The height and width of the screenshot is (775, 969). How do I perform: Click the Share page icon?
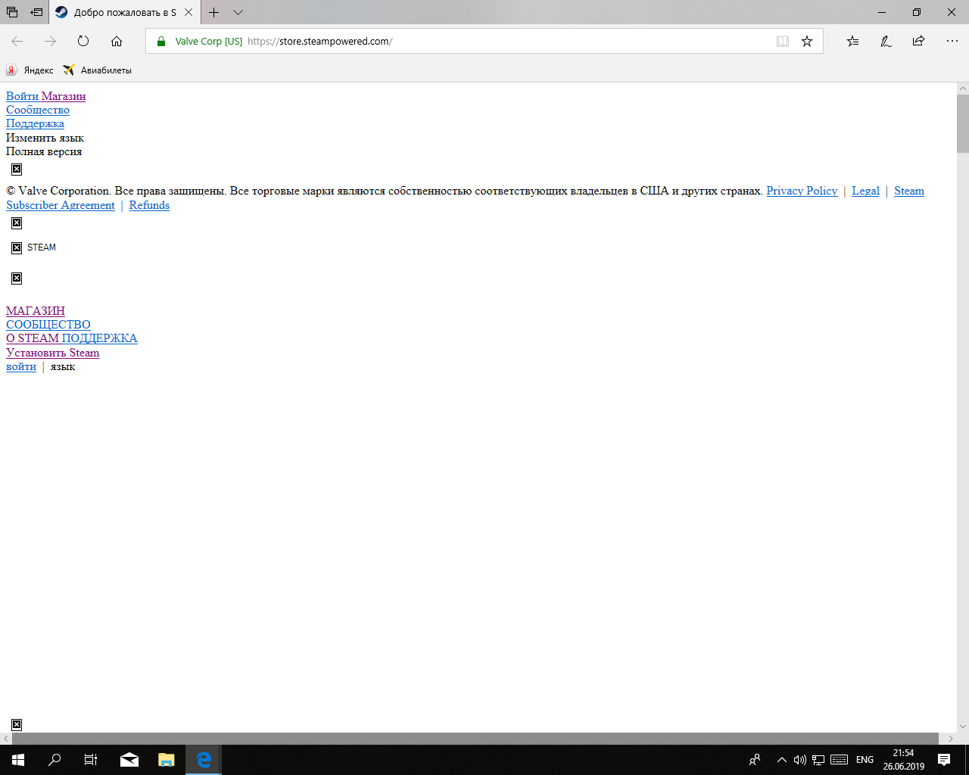pos(918,41)
